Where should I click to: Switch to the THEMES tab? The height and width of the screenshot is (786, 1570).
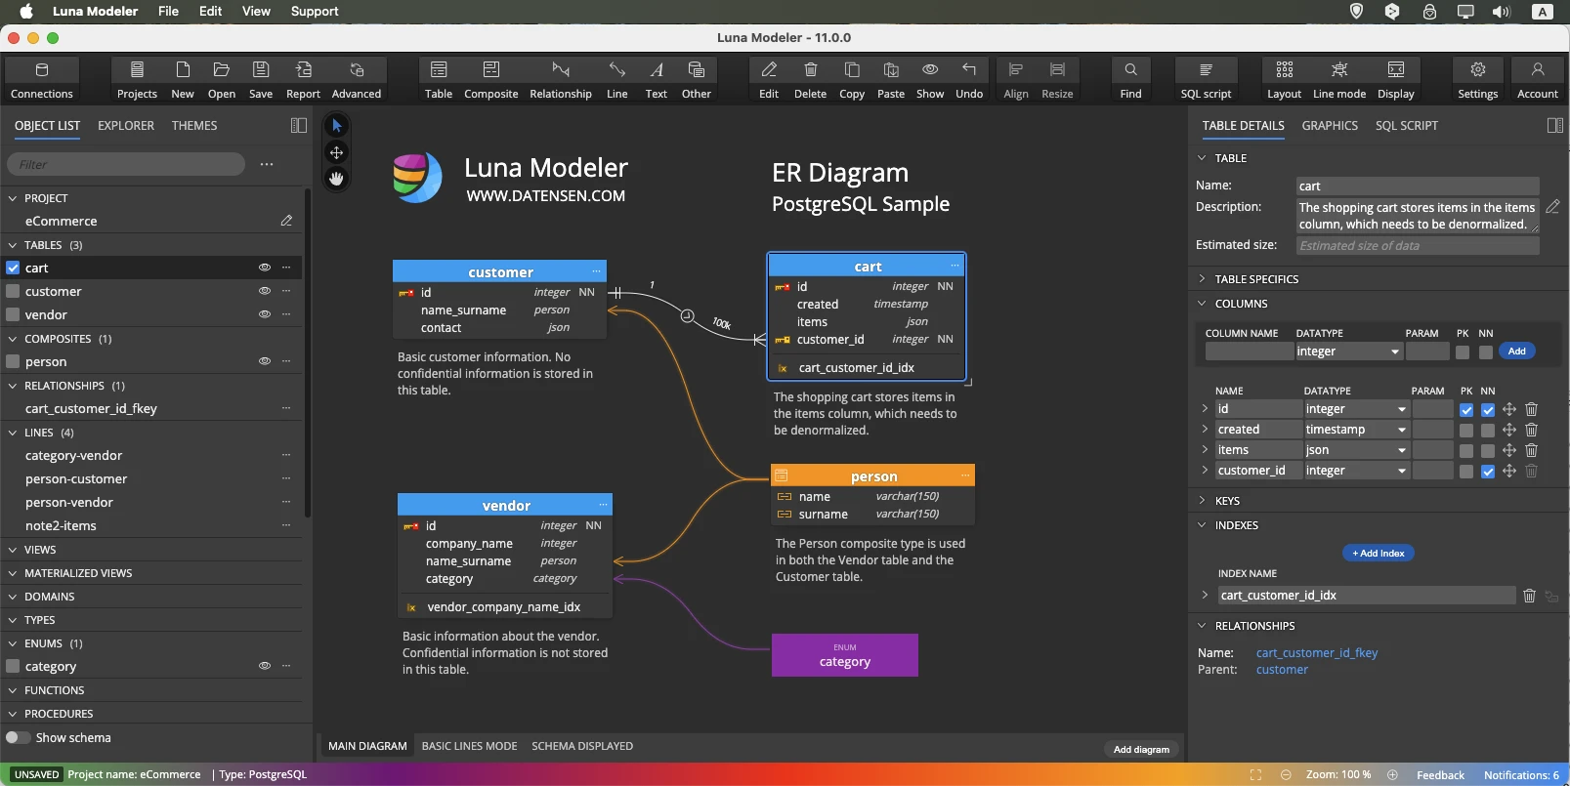pos(194,126)
